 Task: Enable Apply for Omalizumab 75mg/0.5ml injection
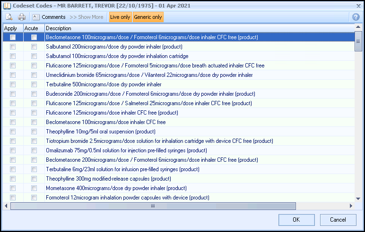(x=13, y=150)
